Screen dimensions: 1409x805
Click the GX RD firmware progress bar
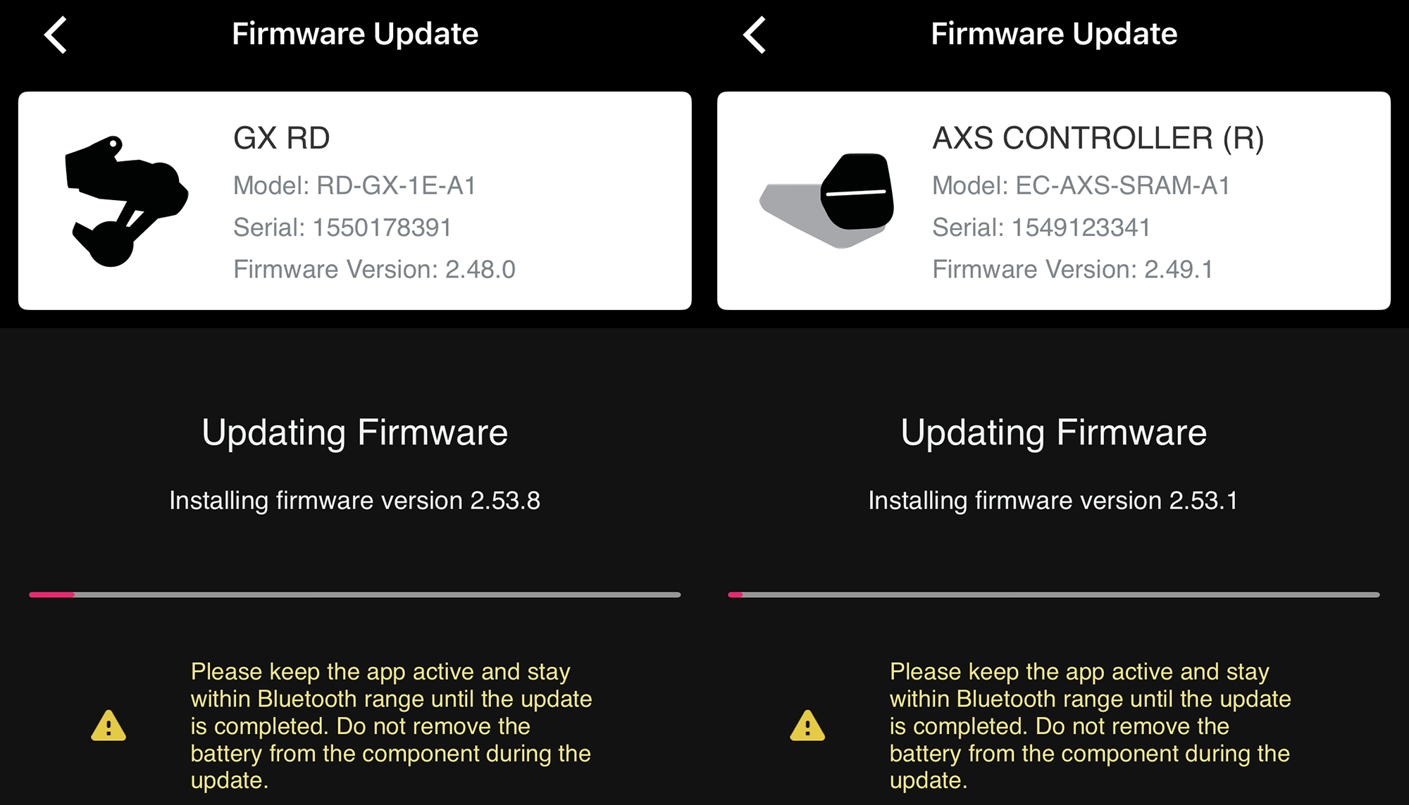coord(355,594)
